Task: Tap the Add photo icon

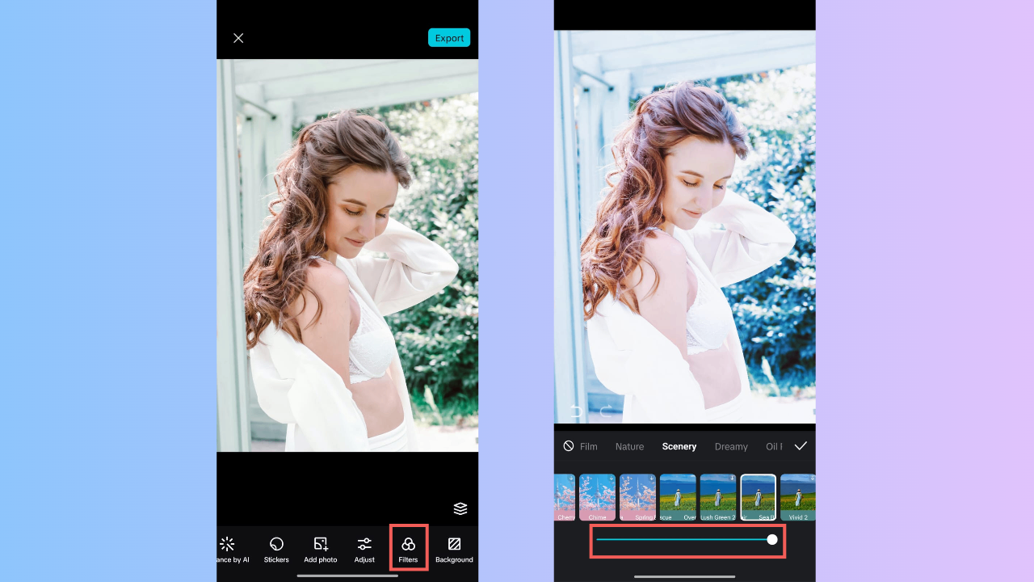Action: click(x=321, y=548)
